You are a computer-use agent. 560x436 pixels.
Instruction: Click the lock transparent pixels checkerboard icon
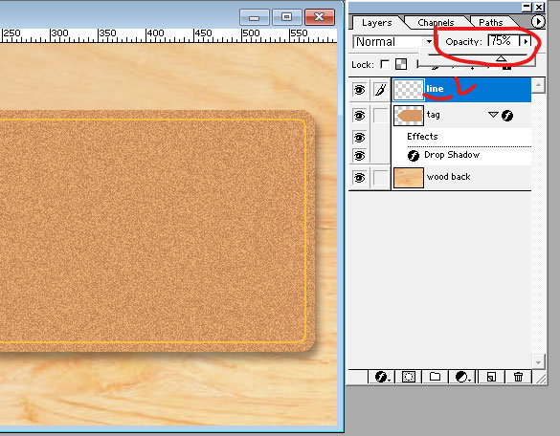pos(401,64)
